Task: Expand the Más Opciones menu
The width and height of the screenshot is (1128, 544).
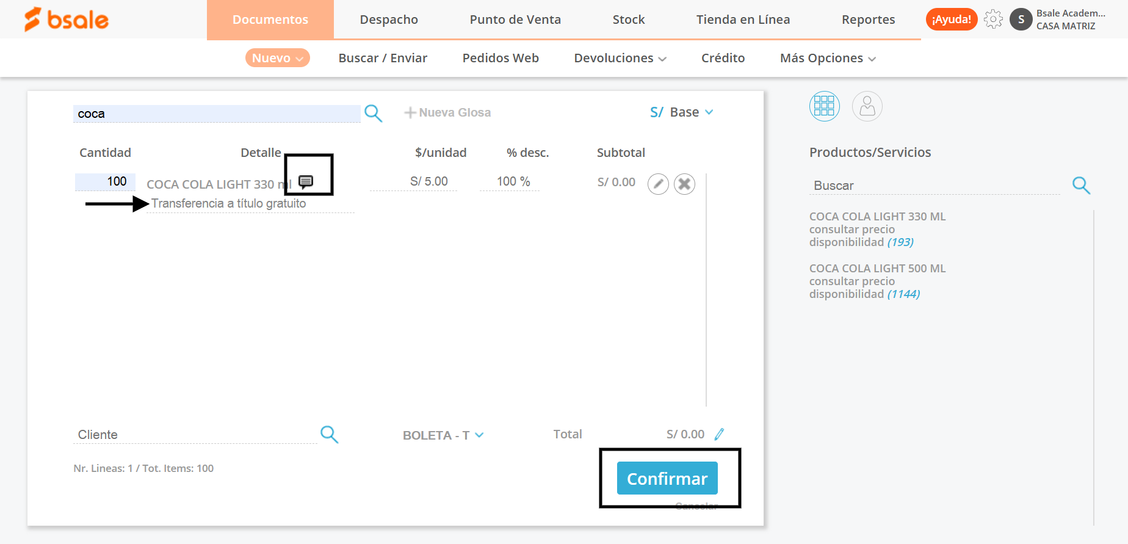Action: pyautogui.click(x=828, y=58)
